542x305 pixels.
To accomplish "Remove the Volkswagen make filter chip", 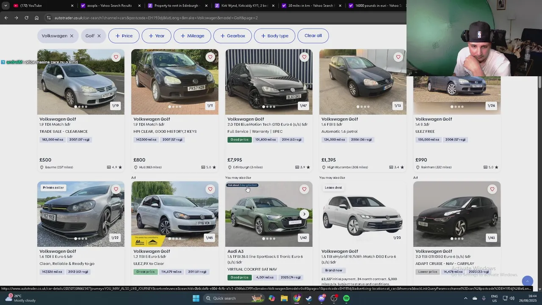I will coord(72,36).
